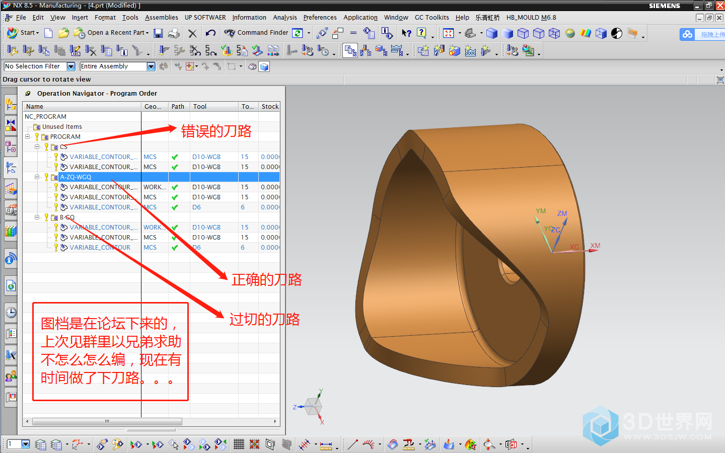The image size is (725, 453).
Task: Click the Tool column header
Action: coord(214,107)
